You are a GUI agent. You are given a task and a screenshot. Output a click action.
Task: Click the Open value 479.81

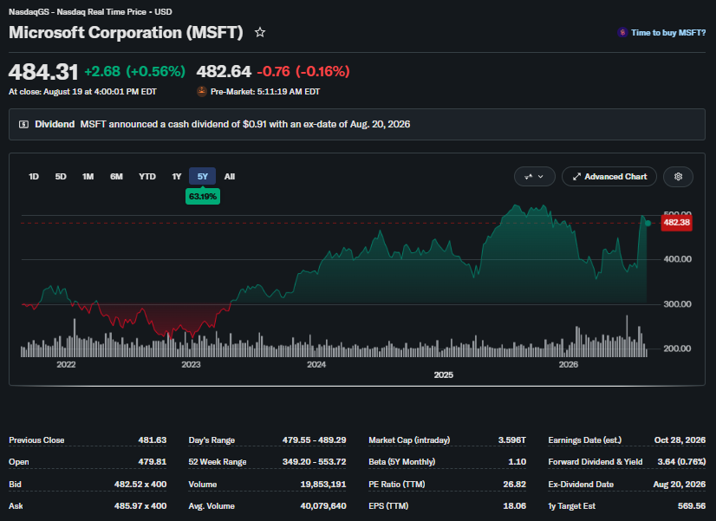[153, 462]
